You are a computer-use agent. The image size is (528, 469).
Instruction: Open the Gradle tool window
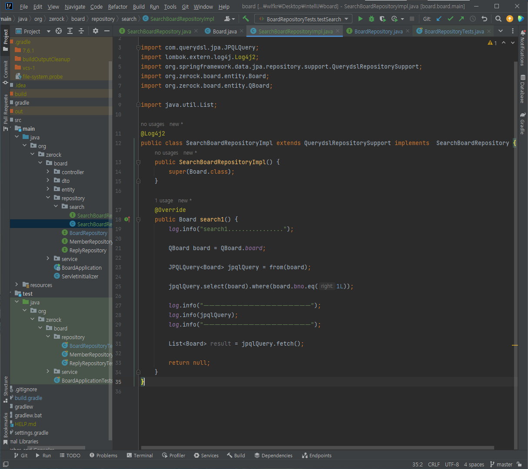point(522,123)
